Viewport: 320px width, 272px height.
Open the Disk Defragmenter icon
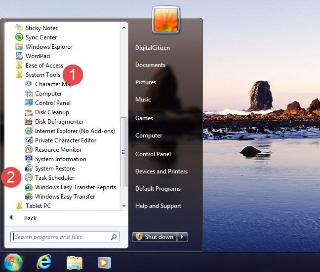(29, 122)
